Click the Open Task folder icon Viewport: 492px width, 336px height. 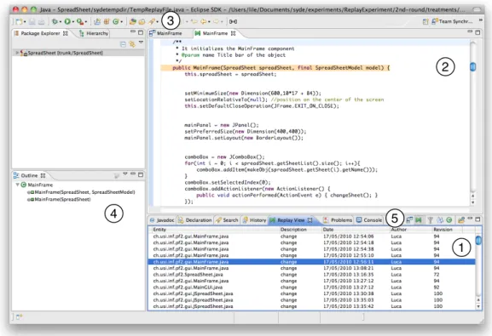pos(142,21)
